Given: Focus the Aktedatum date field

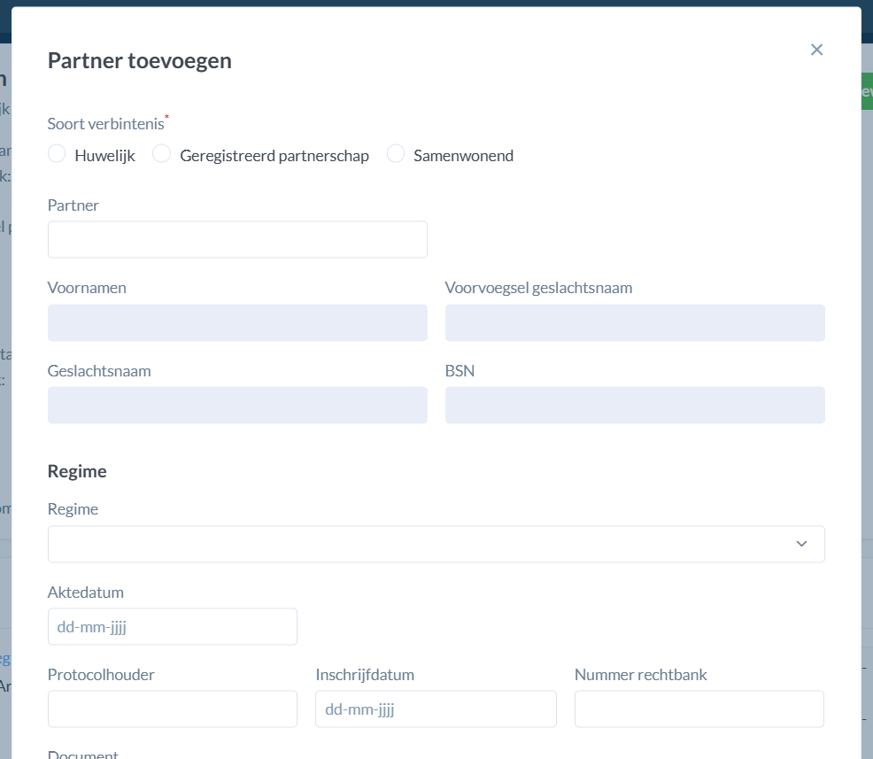Looking at the screenshot, I should [173, 627].
